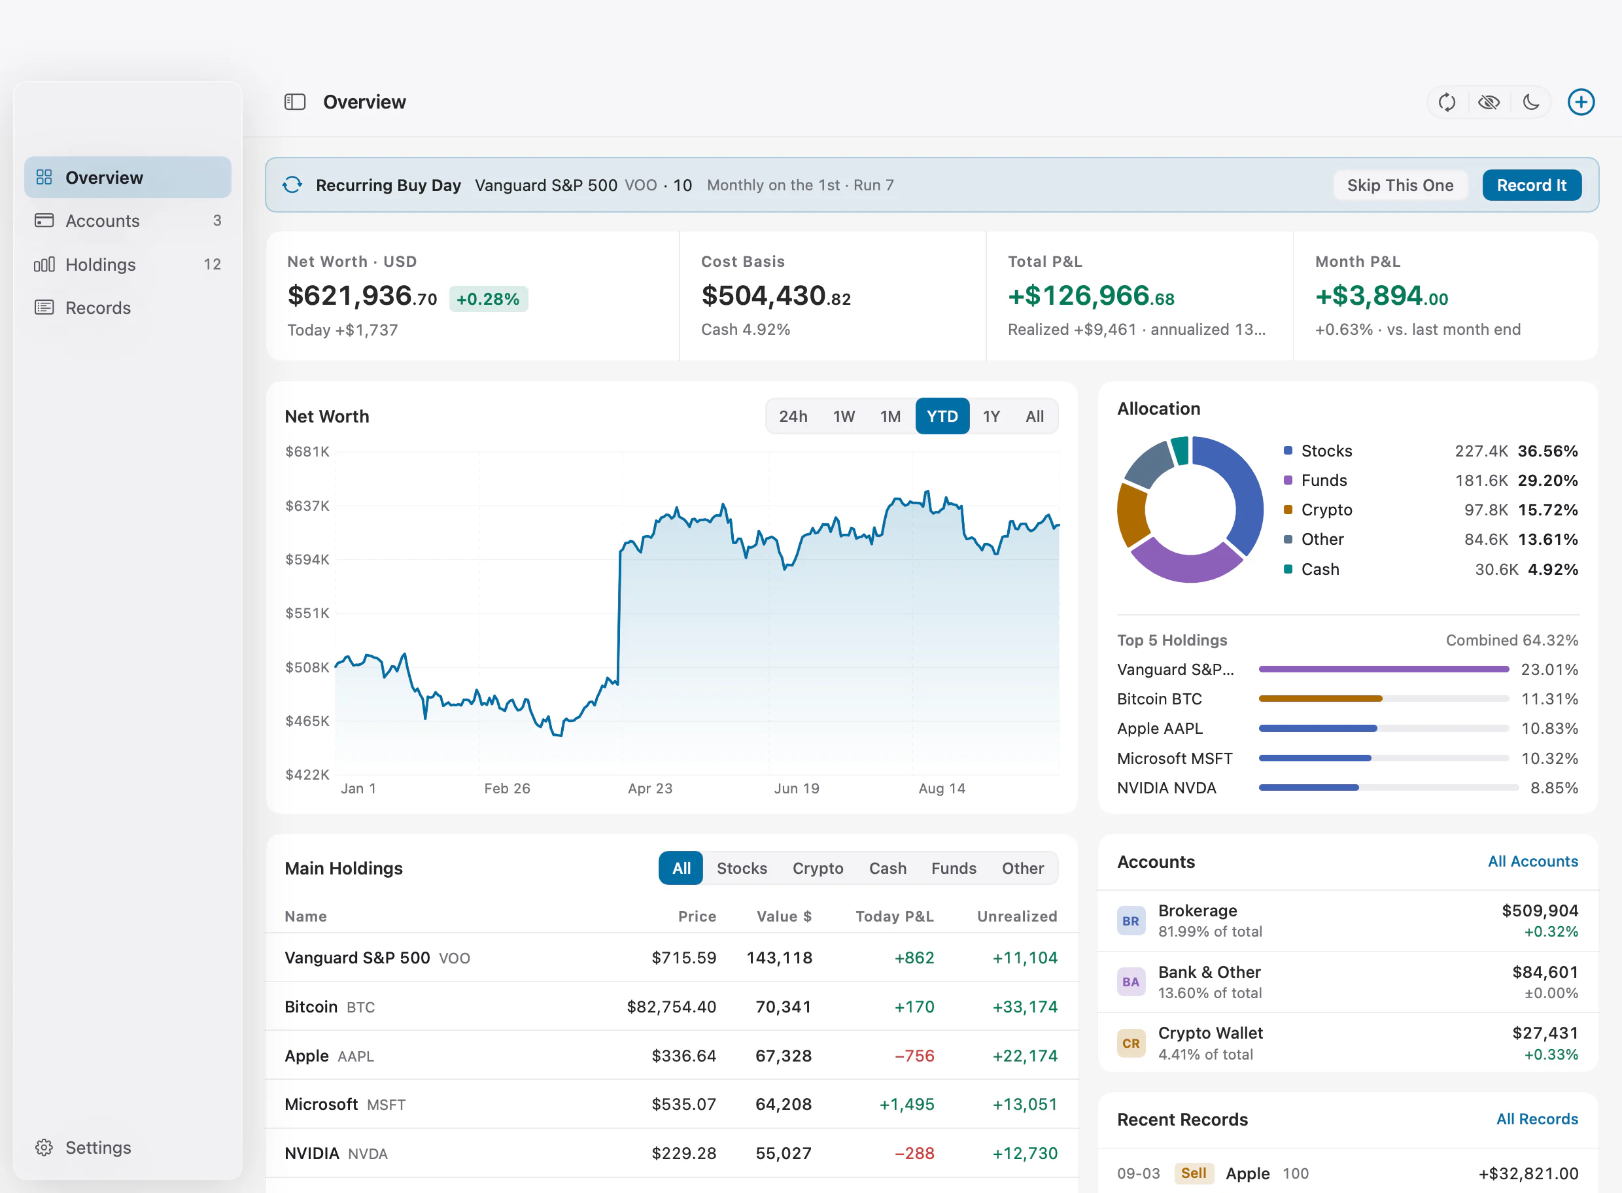Select All filter in Main Holdings

pyautogui.click(x=681, y=868)
